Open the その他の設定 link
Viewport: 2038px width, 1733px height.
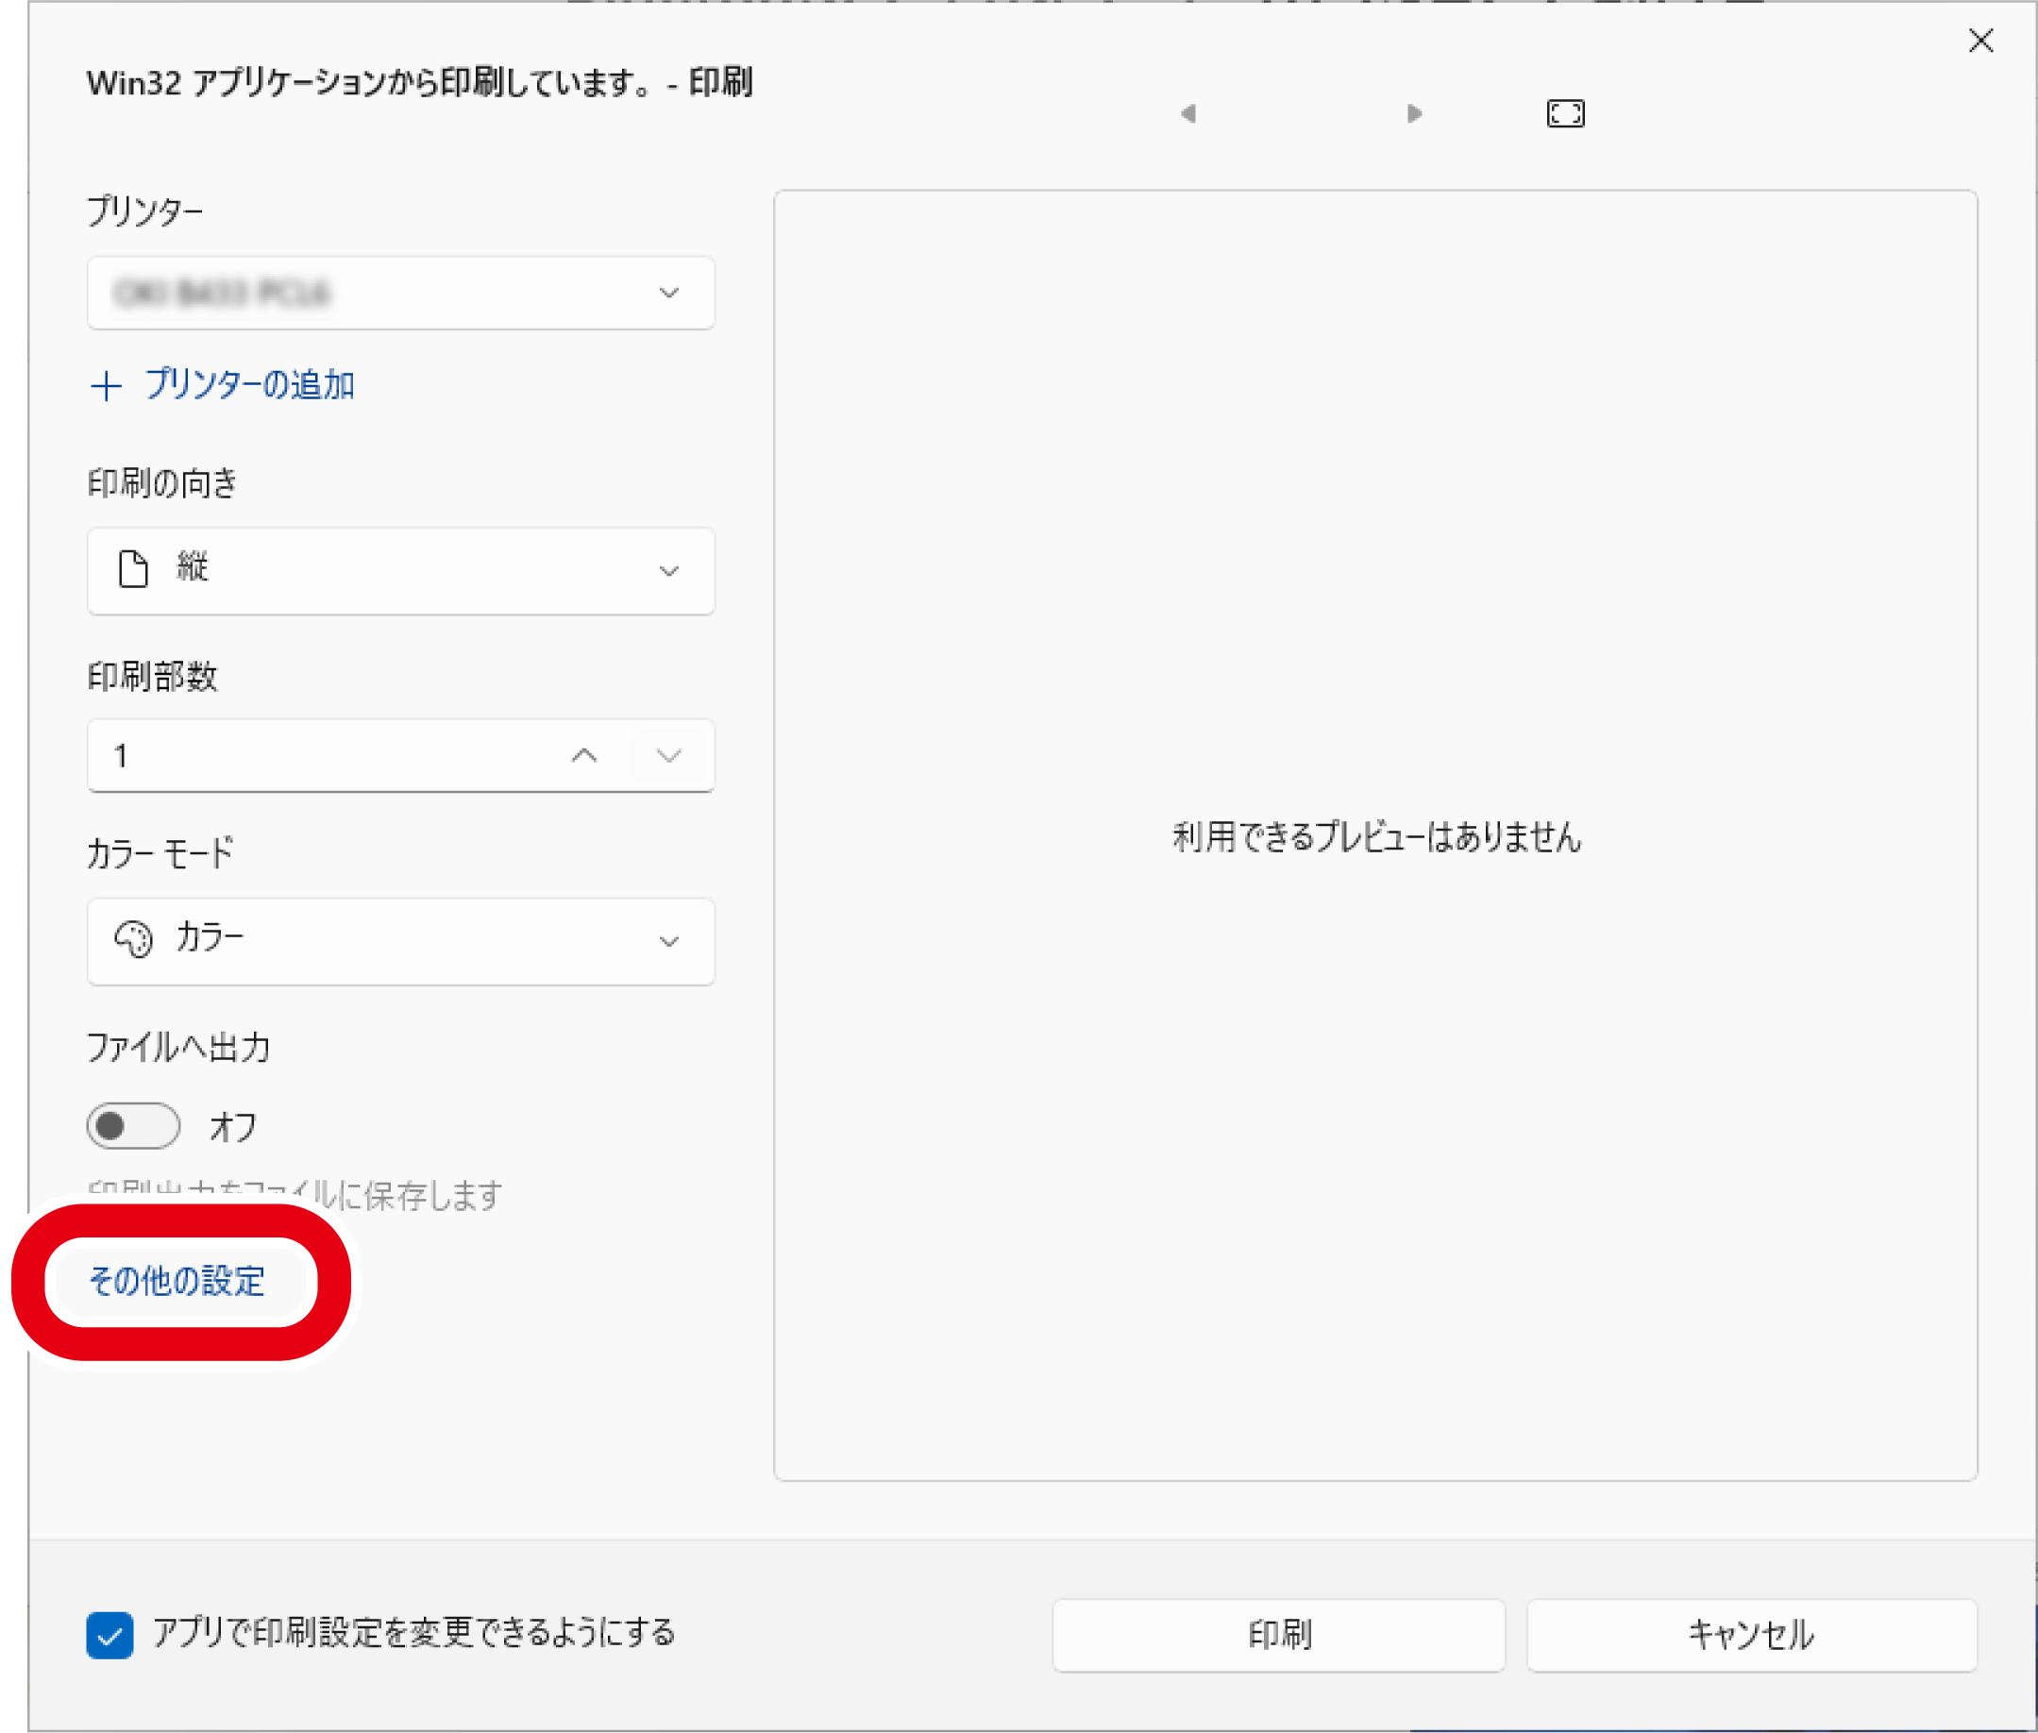point(177,1281)
